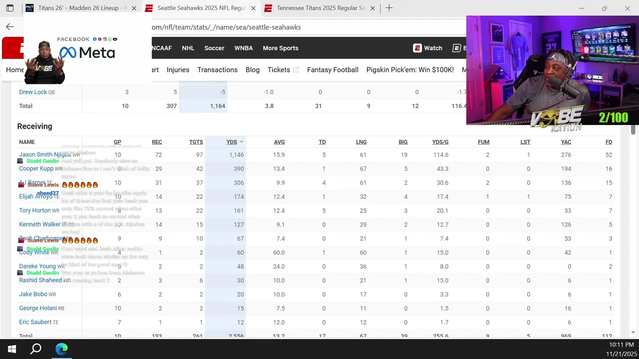Screen dimensions: 639x359
Task: Sort receiving table by LST
Action: (x=525, y=142)
